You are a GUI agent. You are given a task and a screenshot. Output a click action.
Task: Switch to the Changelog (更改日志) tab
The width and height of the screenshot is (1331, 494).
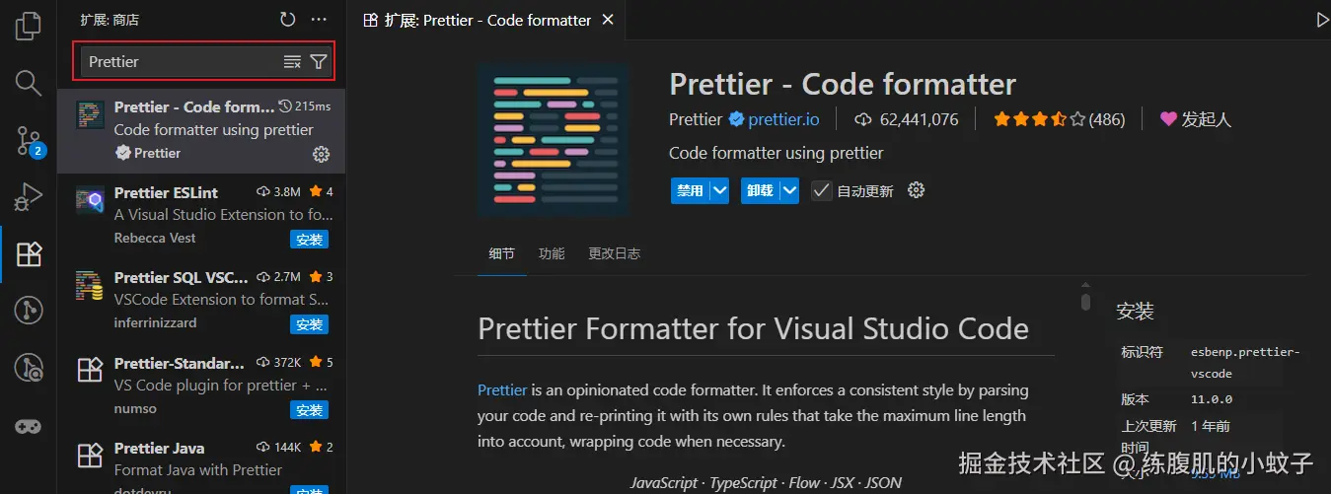pos(614,253)
